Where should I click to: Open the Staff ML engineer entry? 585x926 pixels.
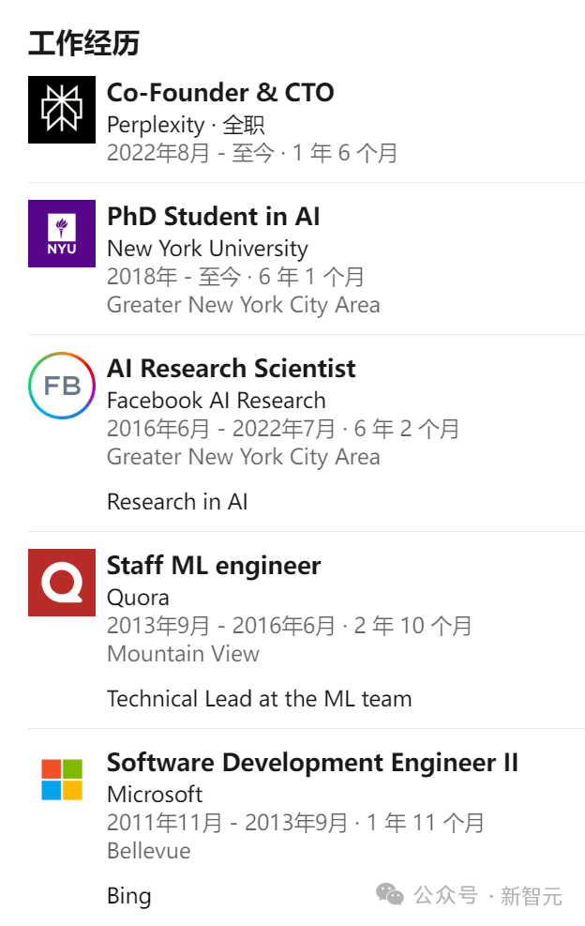(214, 566)
